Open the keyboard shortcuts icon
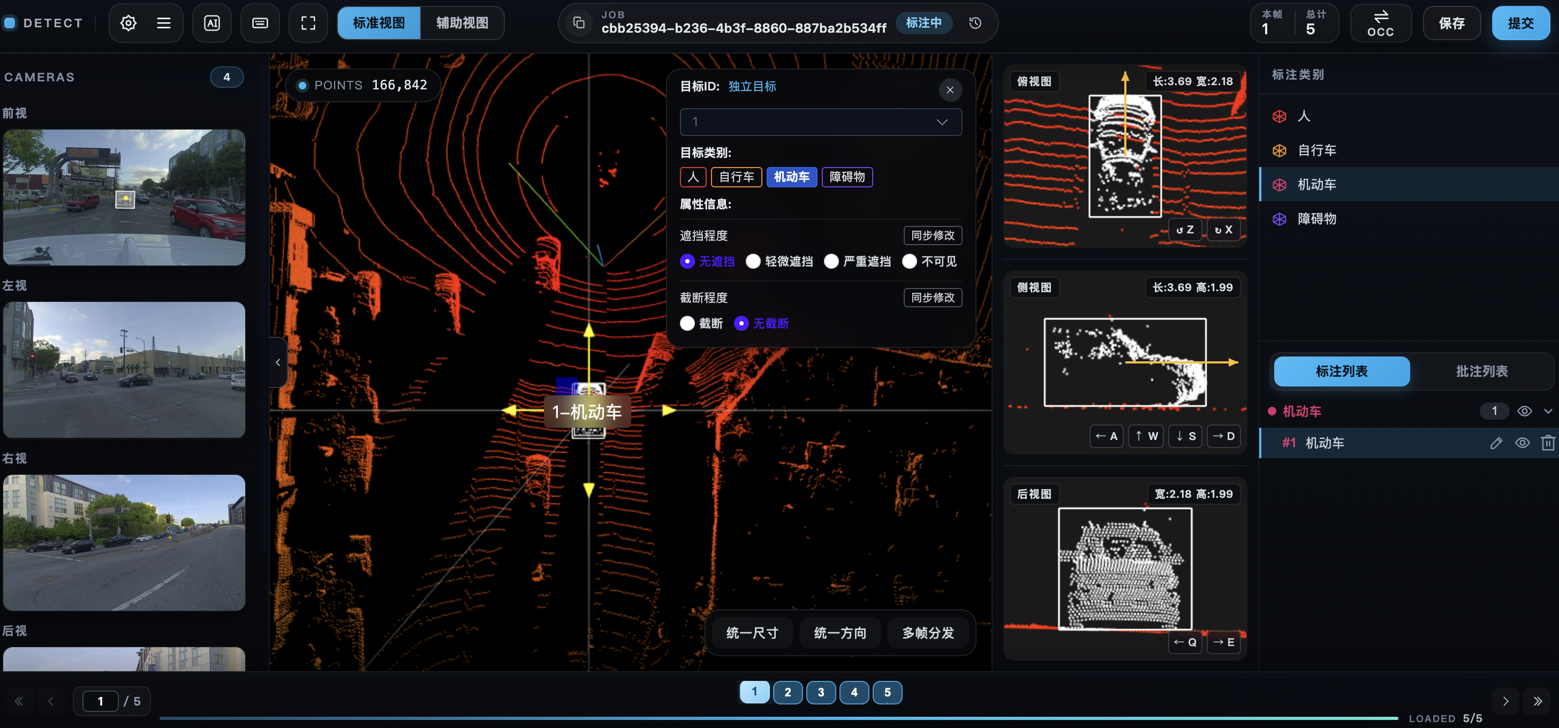1559x728 pixels. pyautogui.click(x=260, y=23)
